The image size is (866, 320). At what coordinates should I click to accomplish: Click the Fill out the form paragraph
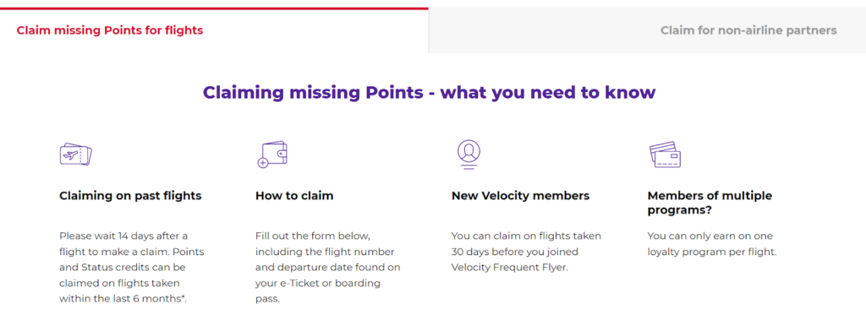[328, 268]
